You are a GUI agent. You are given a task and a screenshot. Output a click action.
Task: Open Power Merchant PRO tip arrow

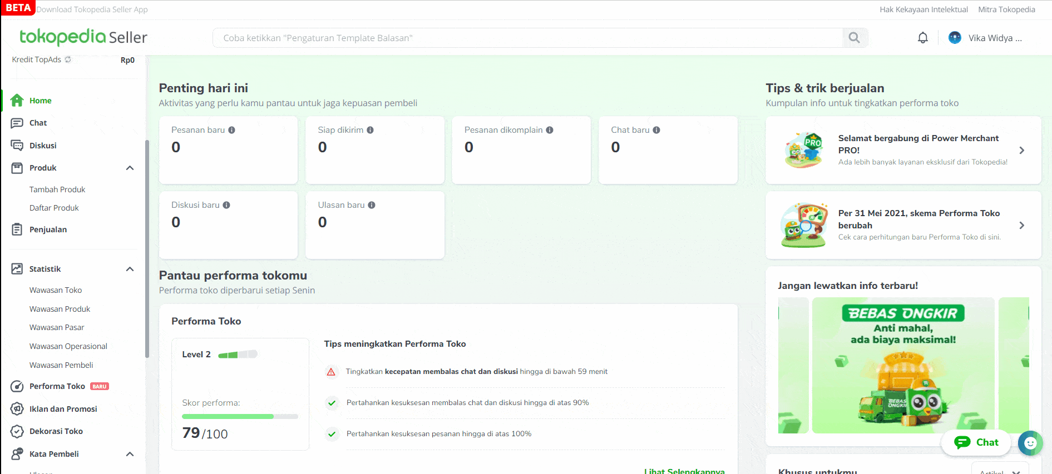point(1021,150)
